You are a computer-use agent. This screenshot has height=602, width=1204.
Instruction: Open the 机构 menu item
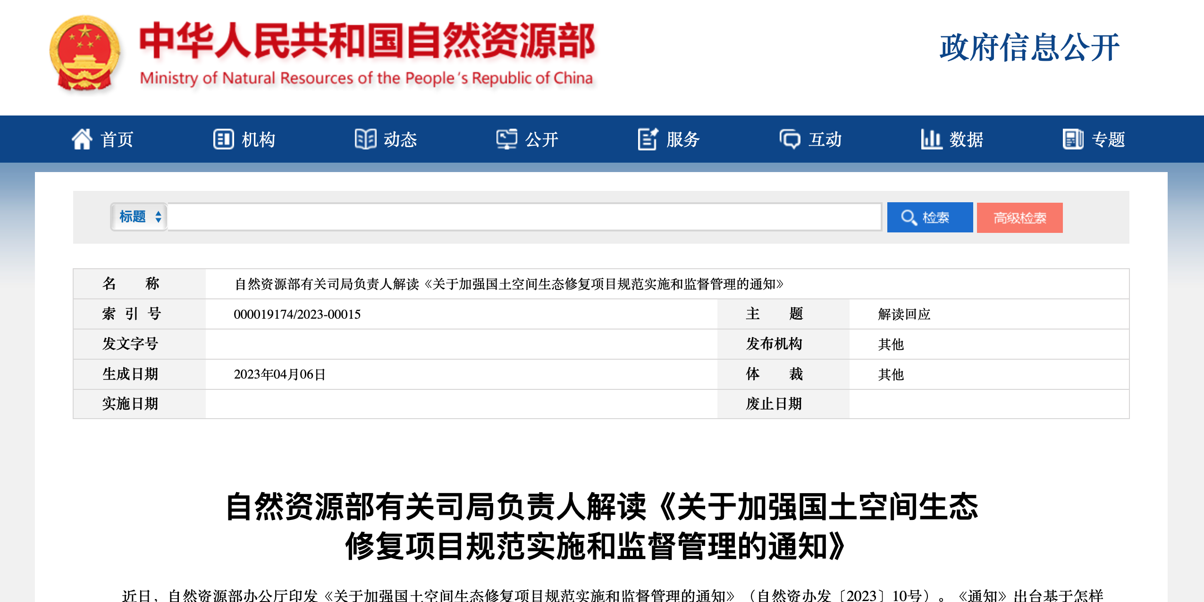pos(259,139)
